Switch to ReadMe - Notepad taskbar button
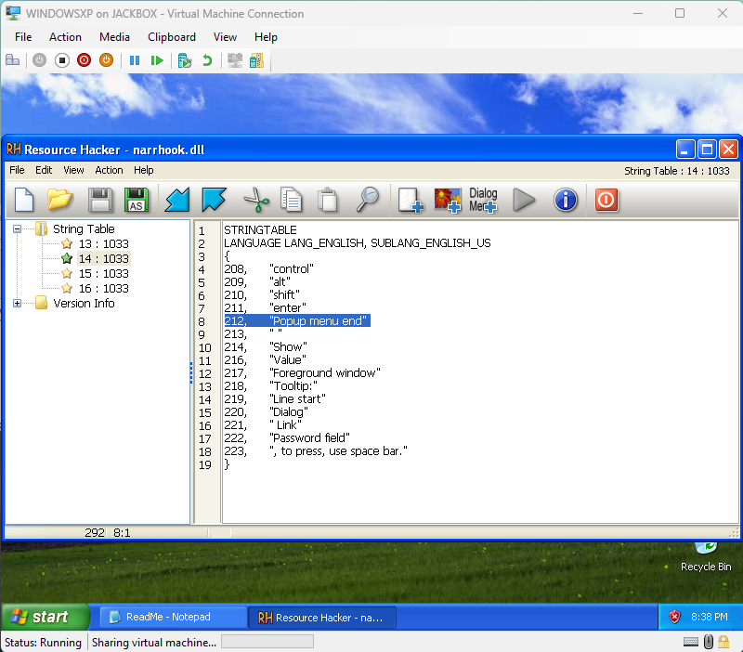 (172, 617)
